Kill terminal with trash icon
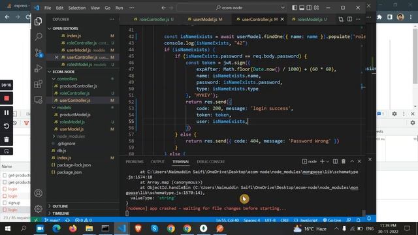 (x=344, y=161)
